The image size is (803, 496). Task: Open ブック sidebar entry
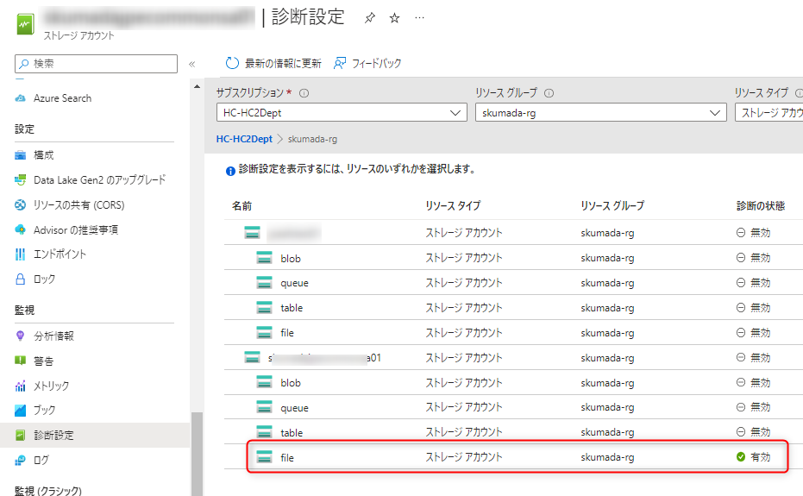pos(45,411)
